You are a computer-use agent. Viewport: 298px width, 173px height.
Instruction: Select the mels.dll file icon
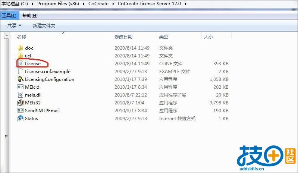coord(21,95)
